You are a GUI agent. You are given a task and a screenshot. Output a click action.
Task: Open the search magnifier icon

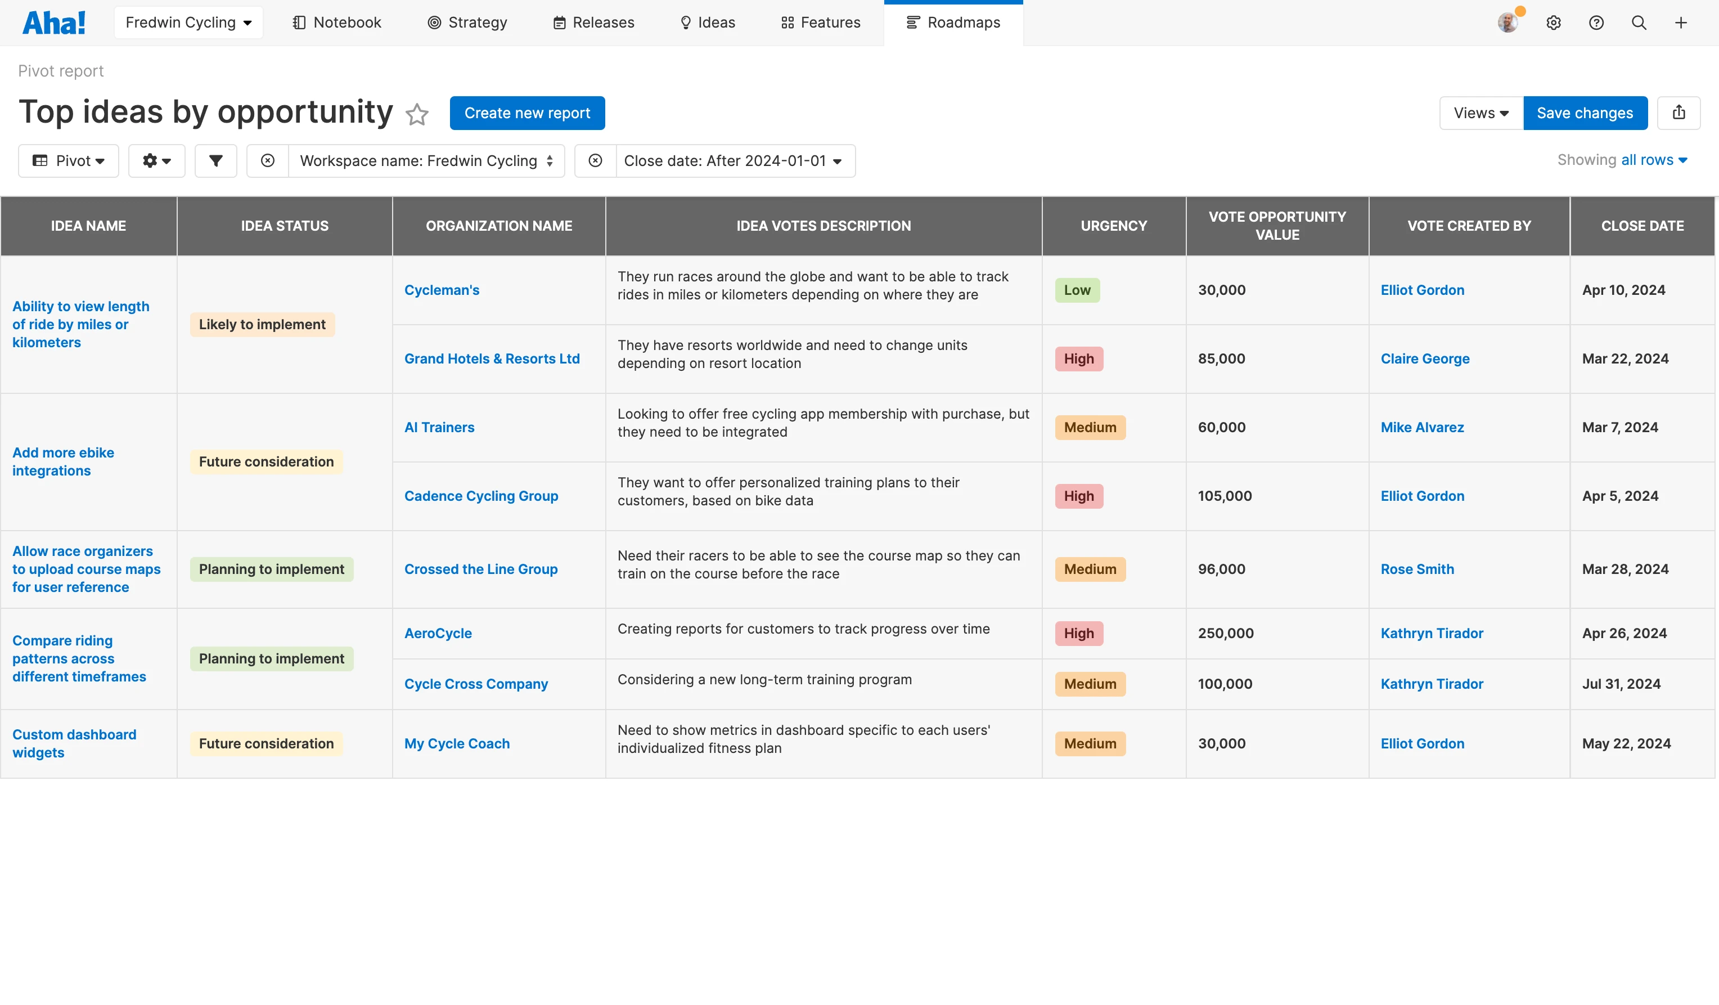coord(1639,23)
